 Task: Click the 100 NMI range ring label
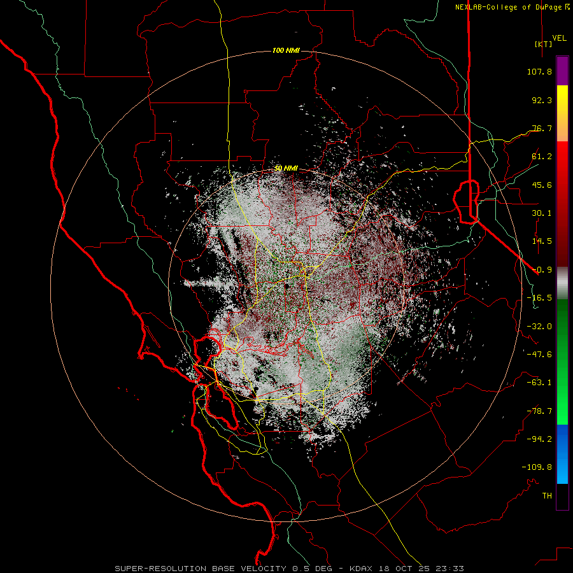pos(286,50)
